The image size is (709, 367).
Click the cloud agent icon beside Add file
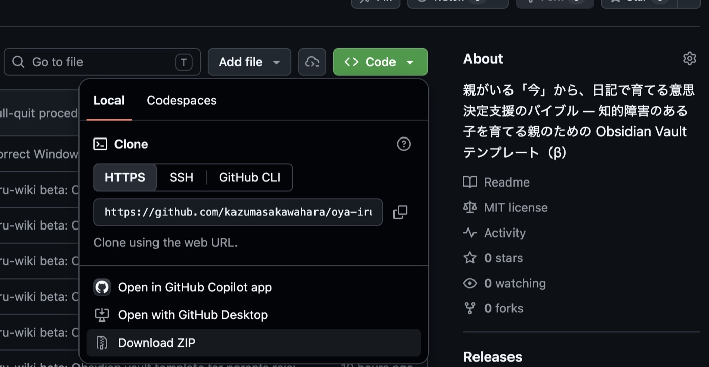312,62
